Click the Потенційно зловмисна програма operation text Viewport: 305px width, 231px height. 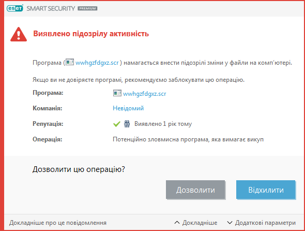click(188, 139)
